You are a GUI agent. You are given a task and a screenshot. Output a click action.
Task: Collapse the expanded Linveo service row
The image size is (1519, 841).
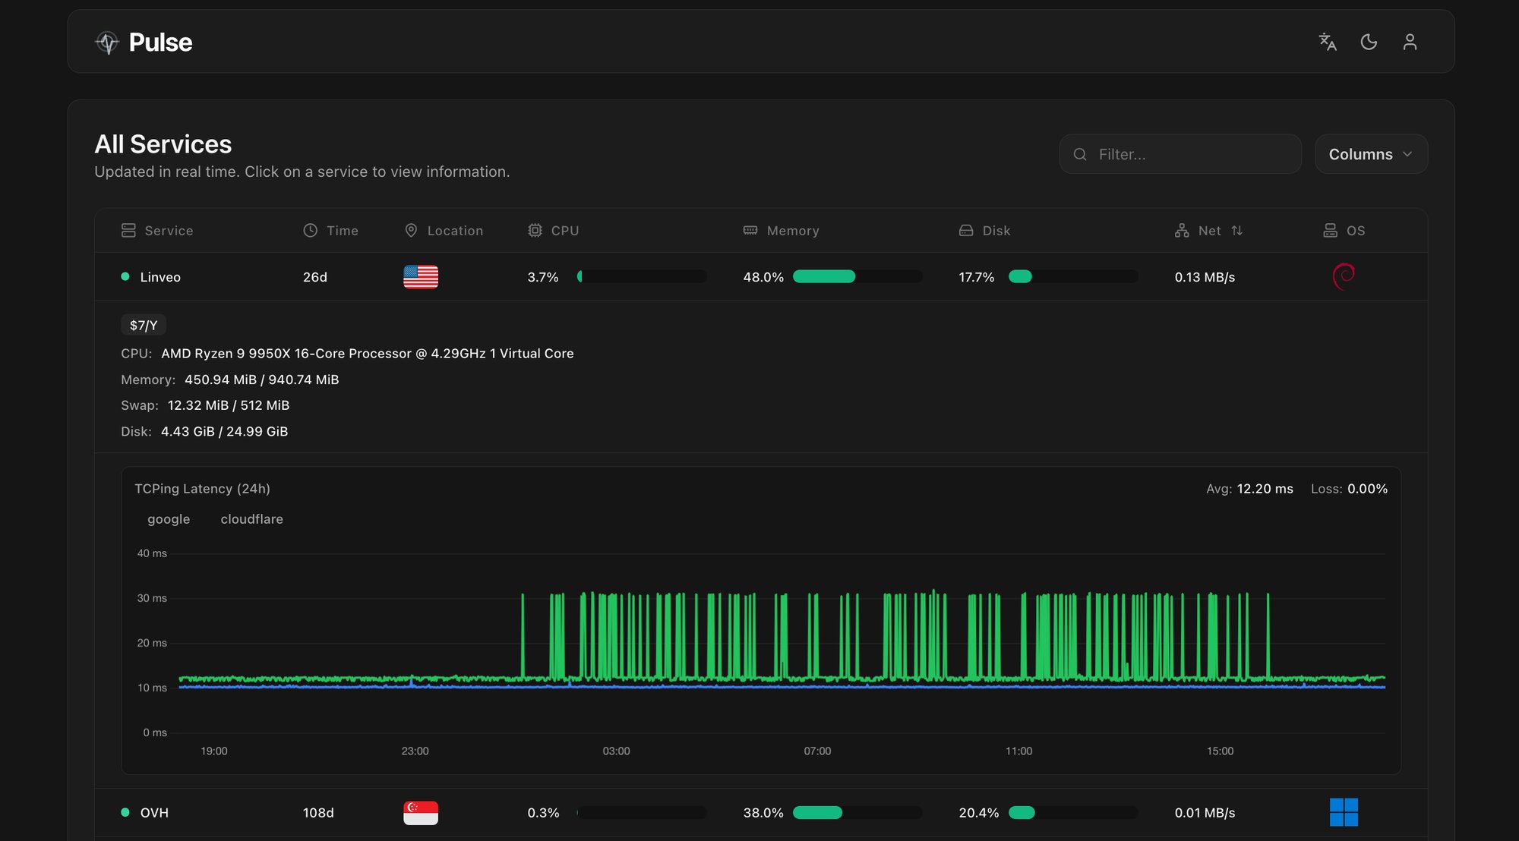[x=160, y=277]
